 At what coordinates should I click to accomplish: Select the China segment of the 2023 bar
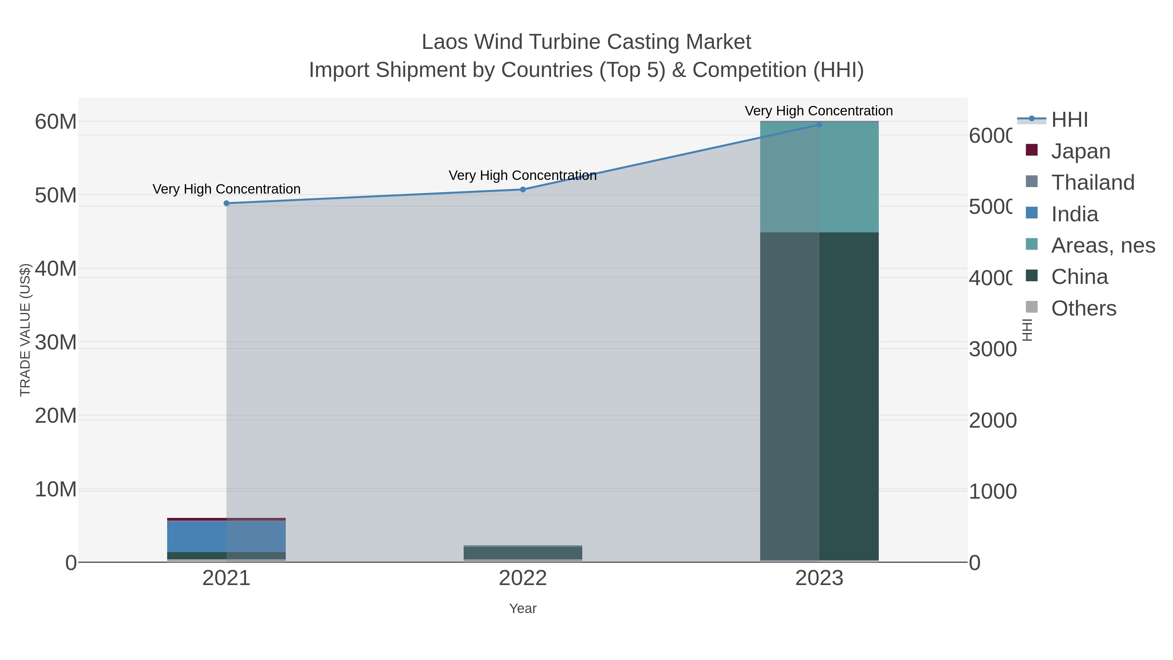[819, 396]
